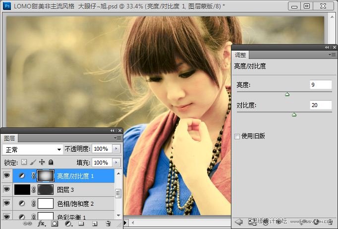The image size is (338, 229).
Task: Select the 色彩平衡 1 layer name
Action: coord(71,217)
